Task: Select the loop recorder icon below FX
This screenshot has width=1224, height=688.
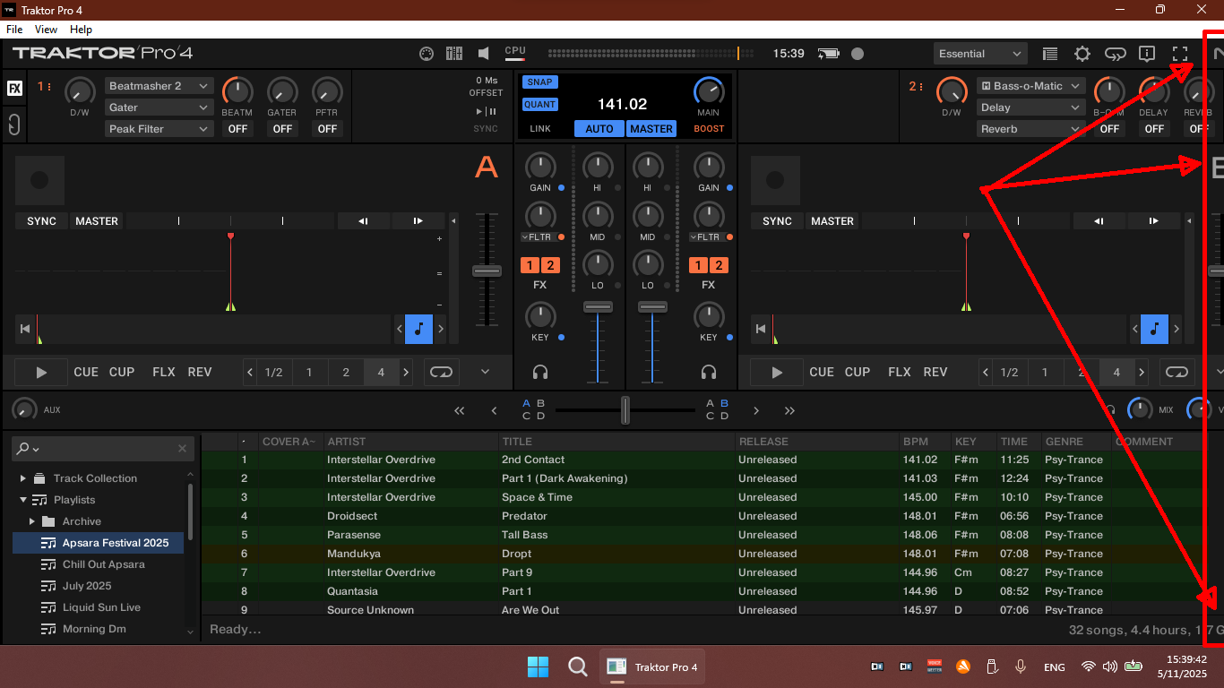Action: point(14,124)
